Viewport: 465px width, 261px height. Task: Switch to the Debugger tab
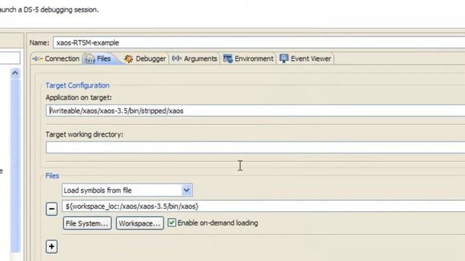145,59
